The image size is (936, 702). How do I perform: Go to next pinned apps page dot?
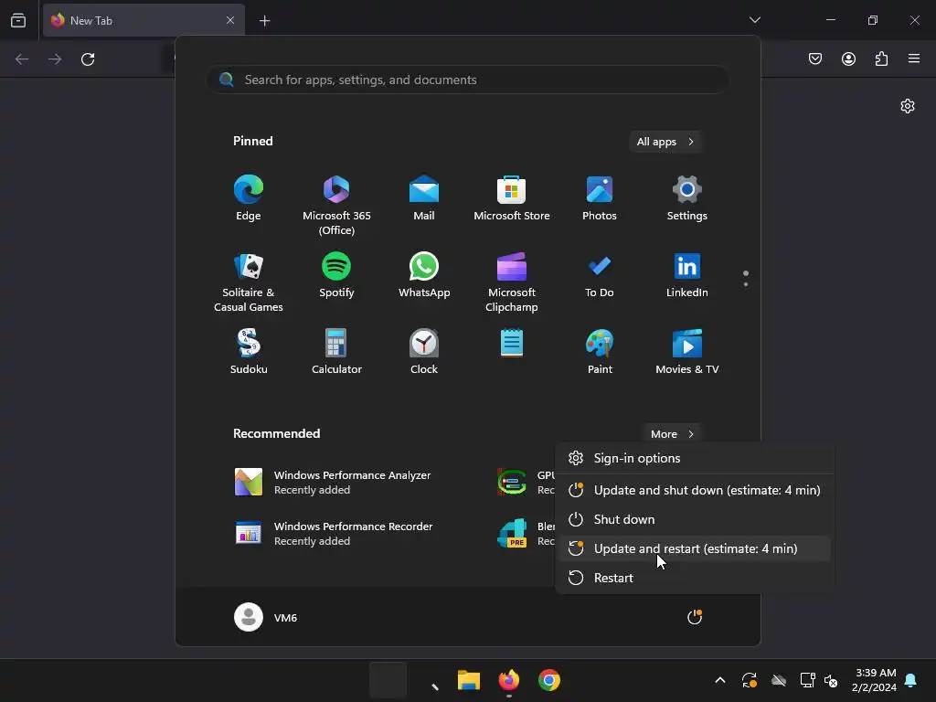(746, 284)
